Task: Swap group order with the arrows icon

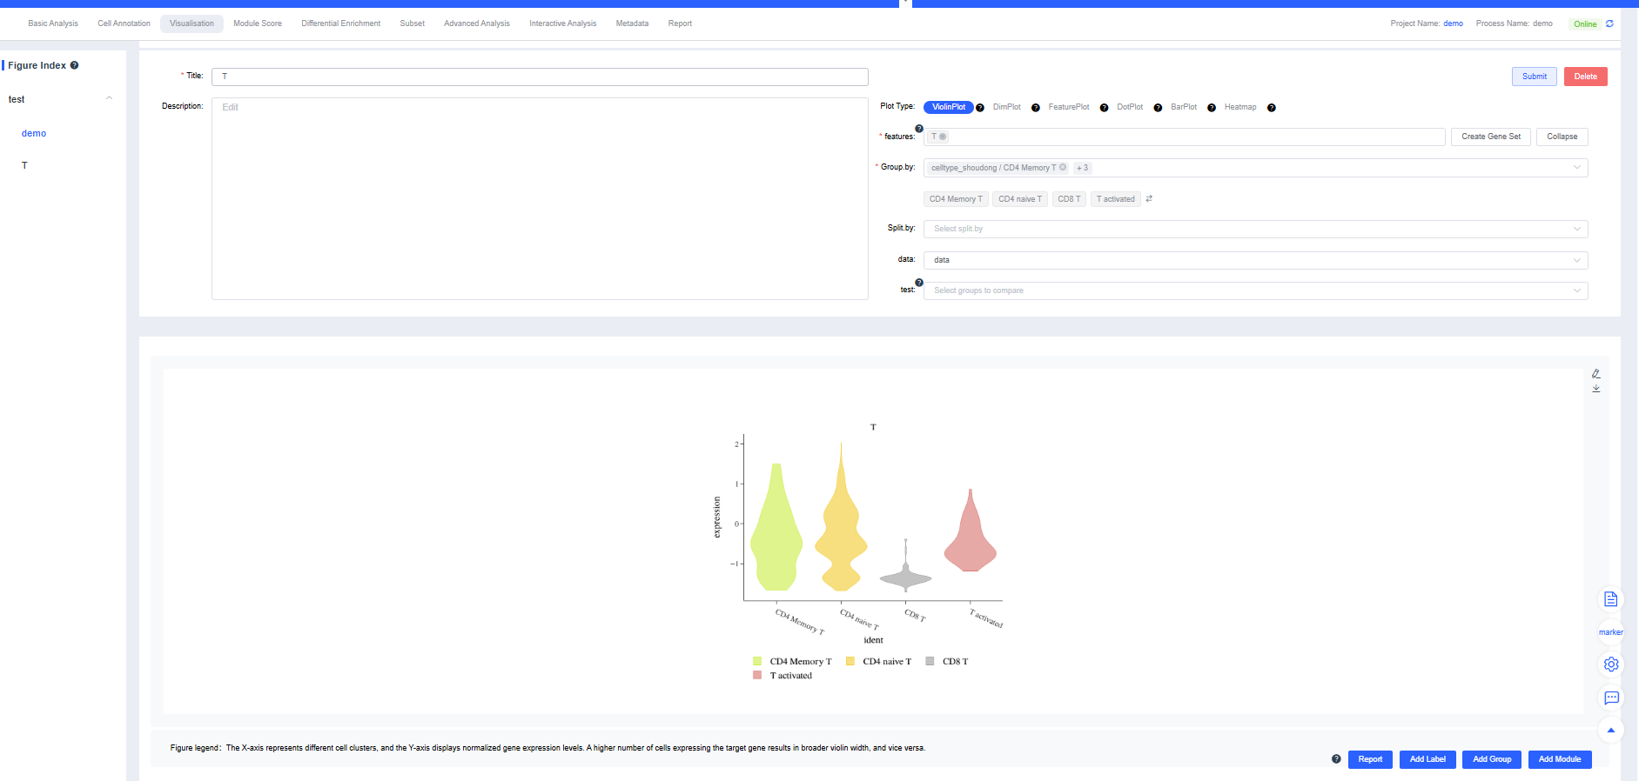Action: (1149, 199)
